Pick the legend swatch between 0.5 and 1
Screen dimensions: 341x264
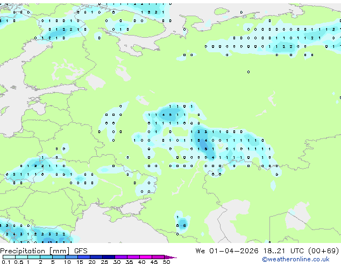tap(22, 257)
